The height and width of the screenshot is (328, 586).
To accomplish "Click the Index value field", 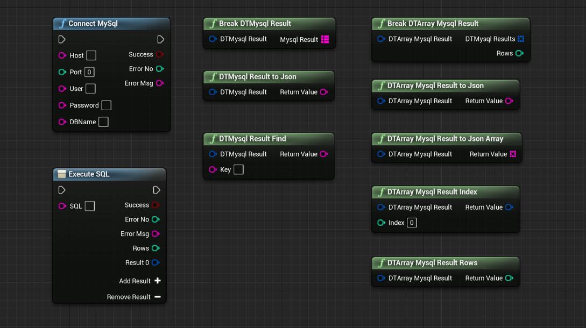I will 412,223.
